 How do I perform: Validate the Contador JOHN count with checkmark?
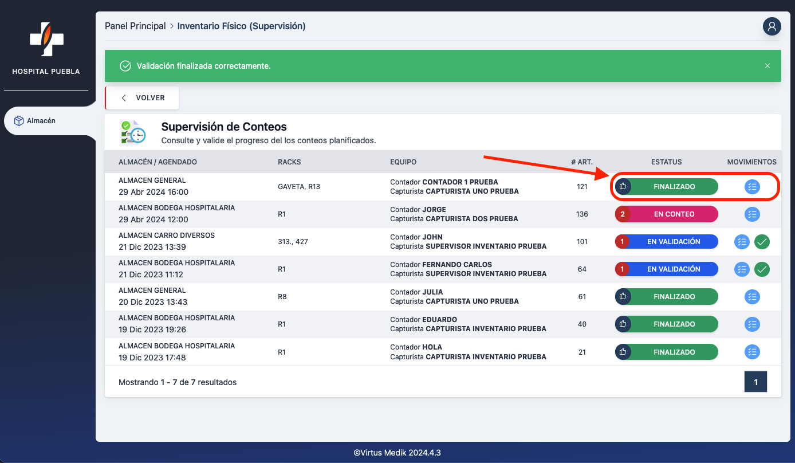click(762, 242)
